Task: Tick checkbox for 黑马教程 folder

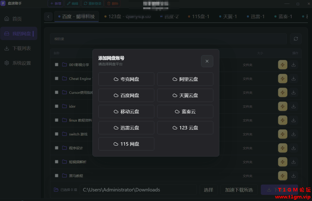Action: (x=57, y=176)
